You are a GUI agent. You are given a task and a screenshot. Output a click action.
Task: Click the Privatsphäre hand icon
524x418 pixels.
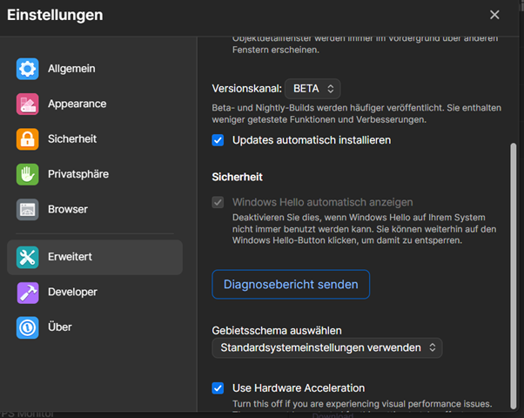pos(28,174)
